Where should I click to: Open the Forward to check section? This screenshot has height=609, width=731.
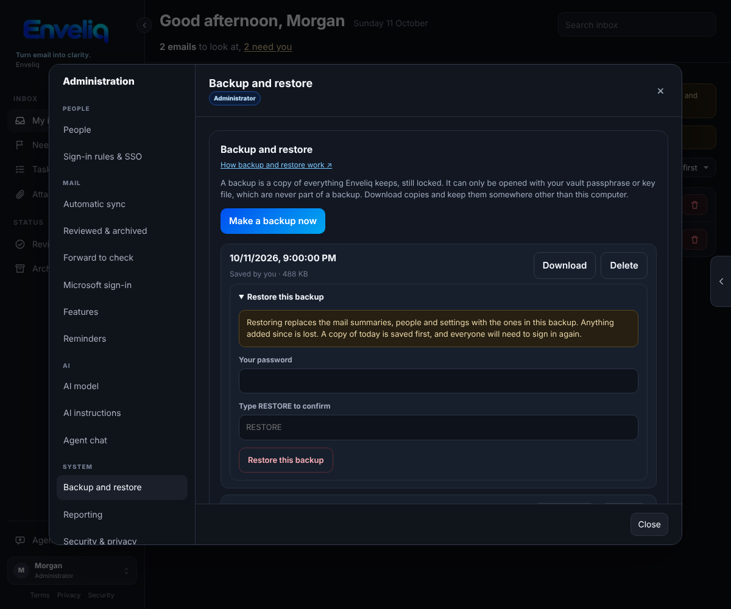[122, 258]
